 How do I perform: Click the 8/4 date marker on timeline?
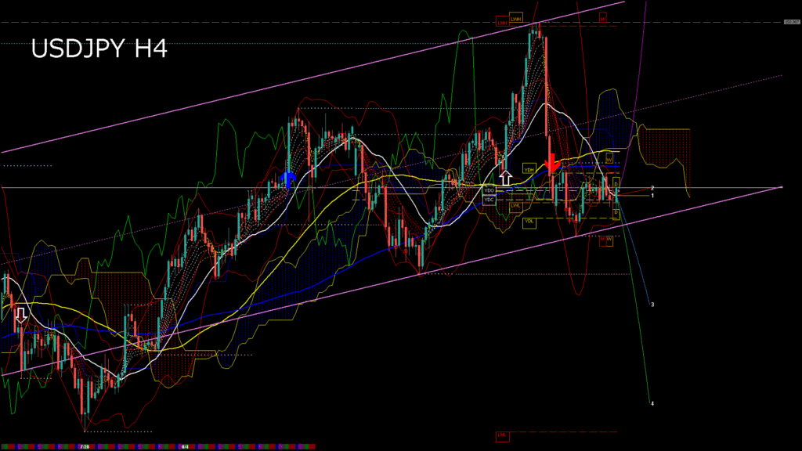point(185,447)
